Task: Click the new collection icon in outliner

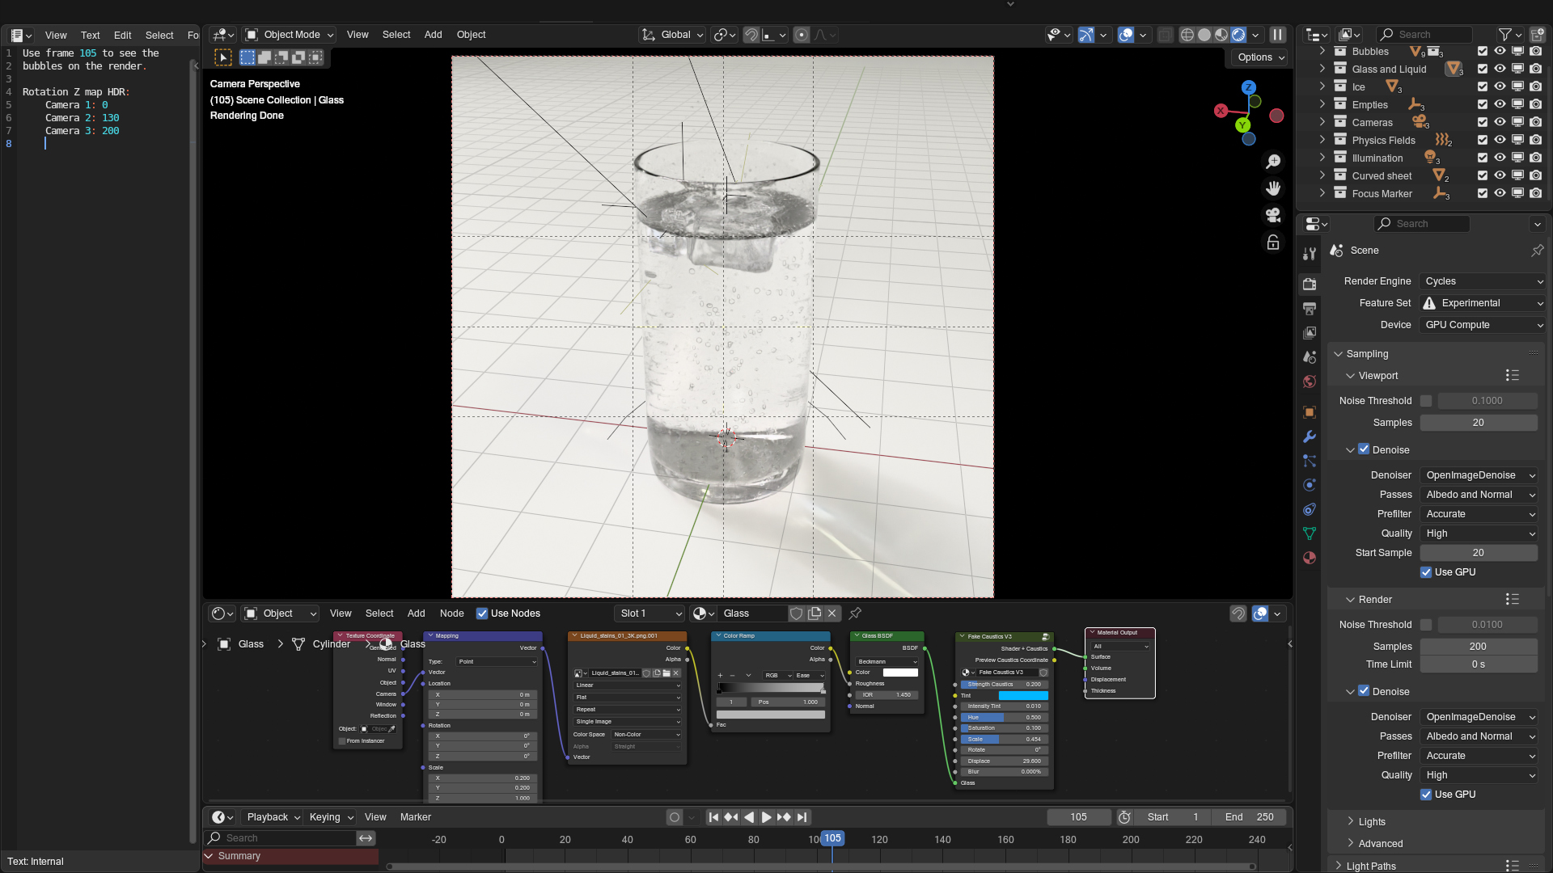Action: (x=1537, y=35)
